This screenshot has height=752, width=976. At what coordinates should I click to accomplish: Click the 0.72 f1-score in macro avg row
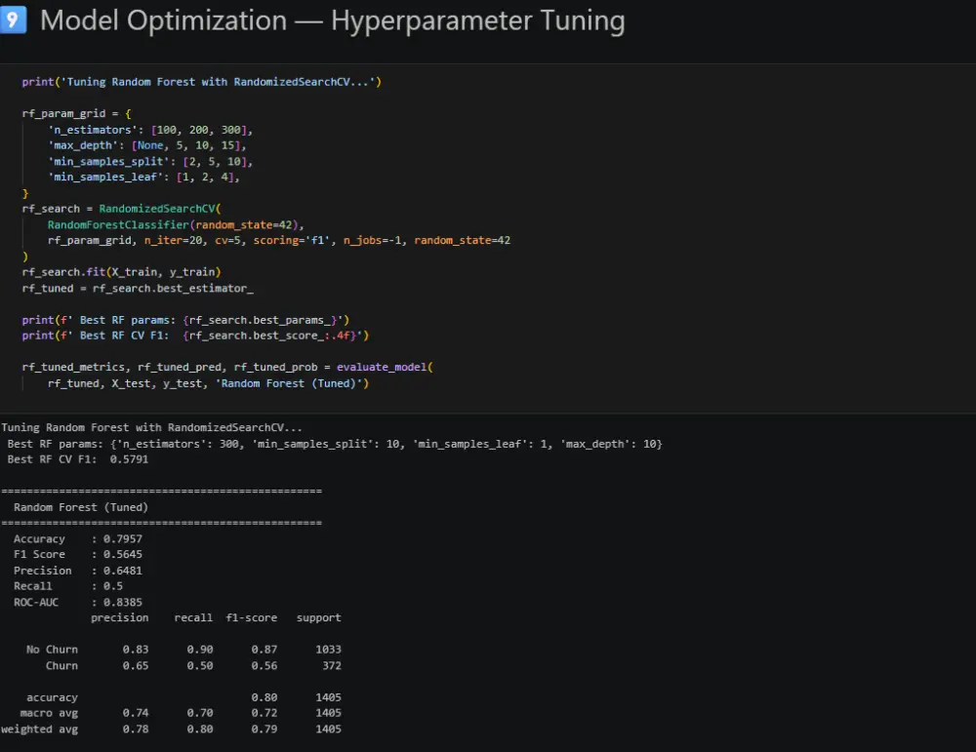tap(264, 713)
